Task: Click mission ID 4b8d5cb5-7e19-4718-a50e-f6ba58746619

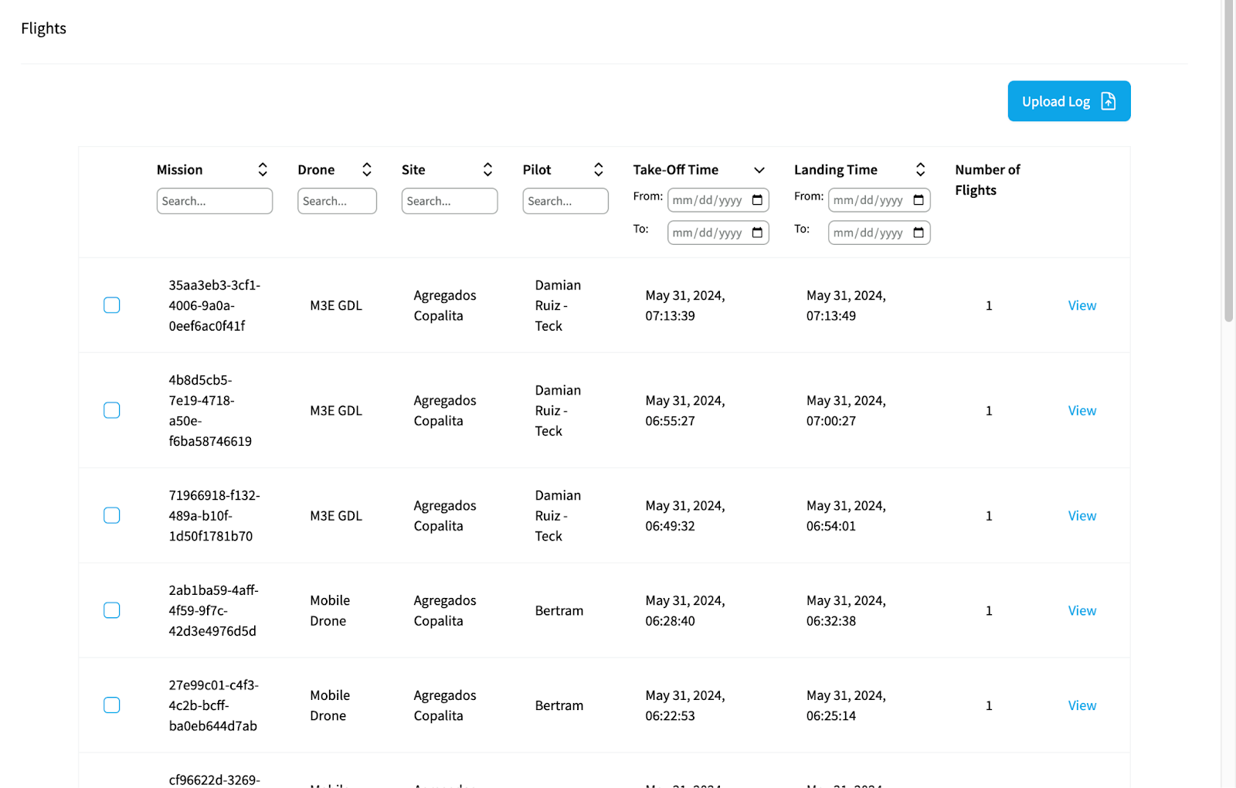Action: click(210, 410)
